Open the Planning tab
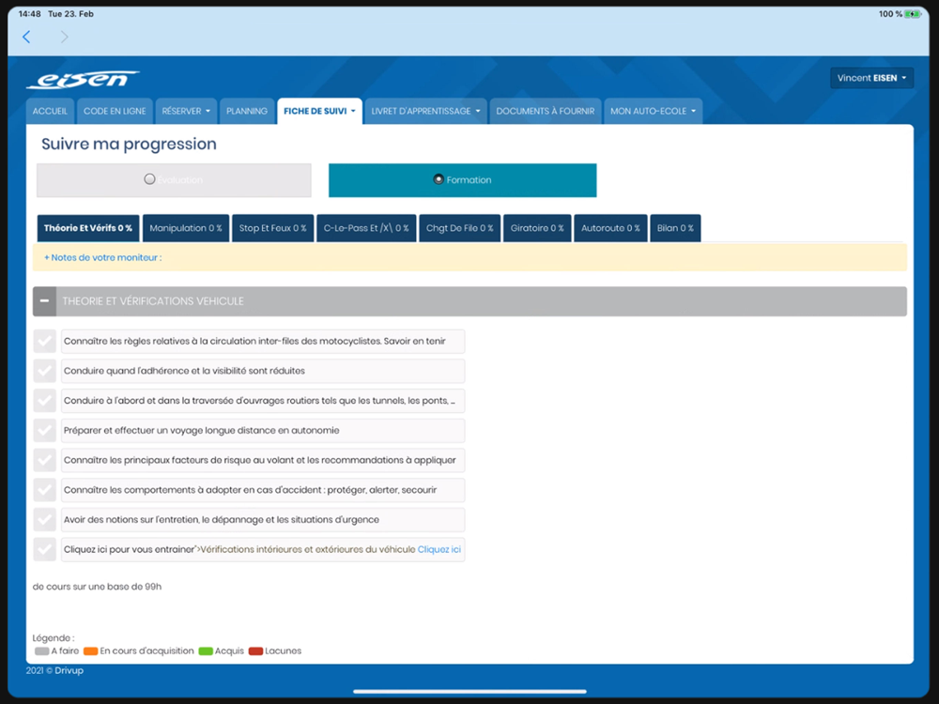939x704 pixels. (247, 112)
